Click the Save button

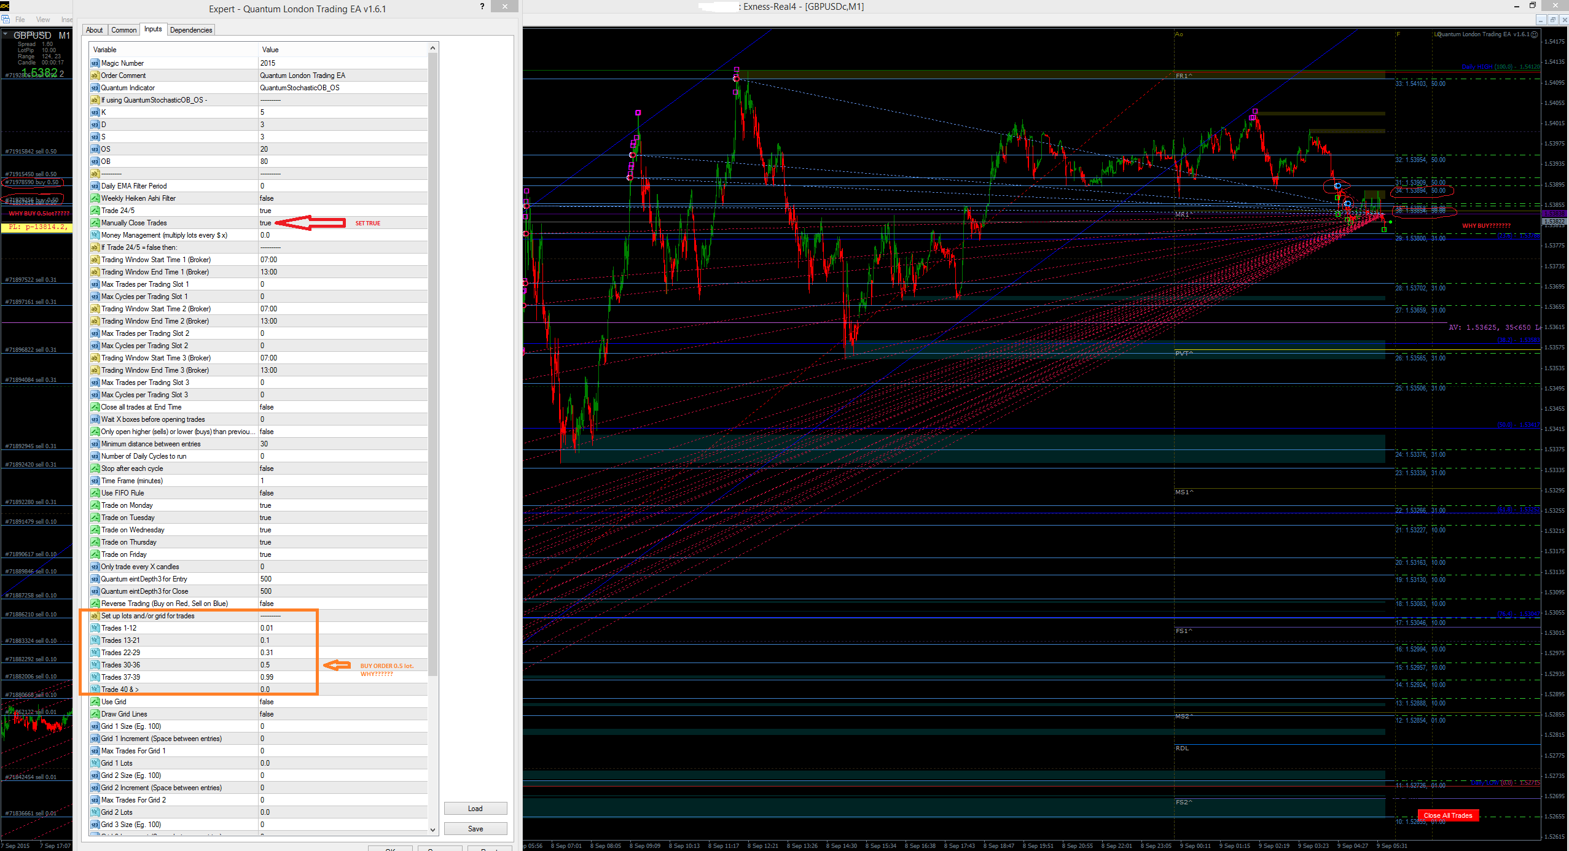(x=475, y=829)
